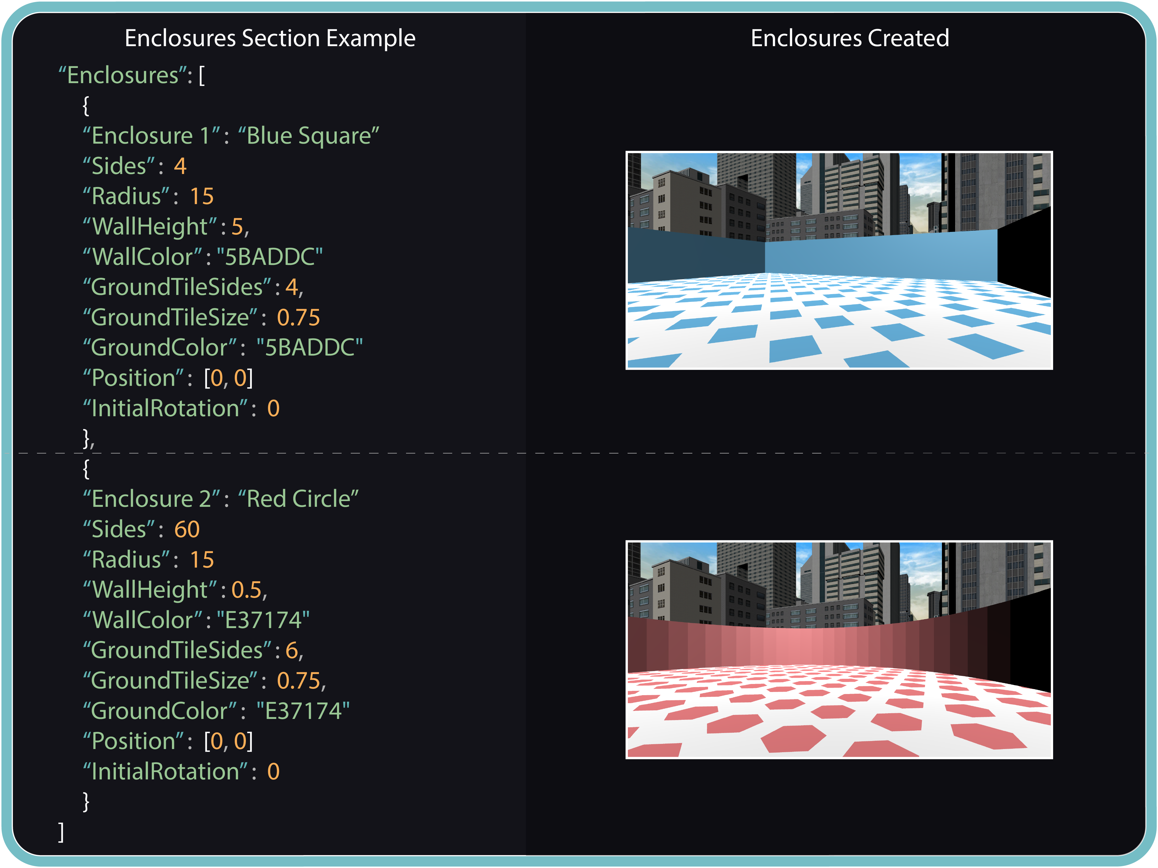This screenshot has height=868, width=1158.
Task: Click the first WallColor value "5BADDC"
Action: pos(270,257)
